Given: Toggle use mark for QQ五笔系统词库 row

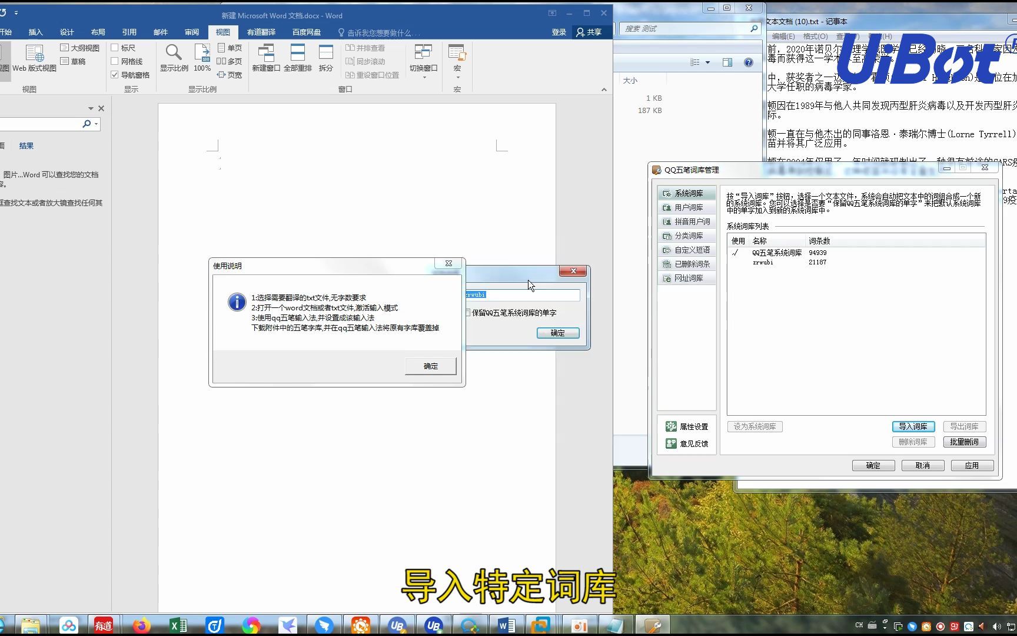Looking at the screenshot, I should [735, 253].
